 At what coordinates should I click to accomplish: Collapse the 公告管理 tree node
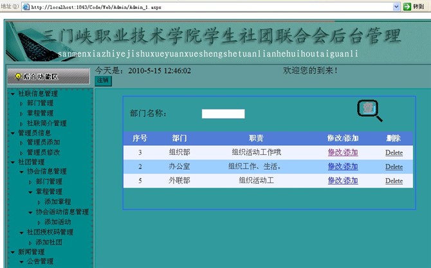[x=21, y=262]
